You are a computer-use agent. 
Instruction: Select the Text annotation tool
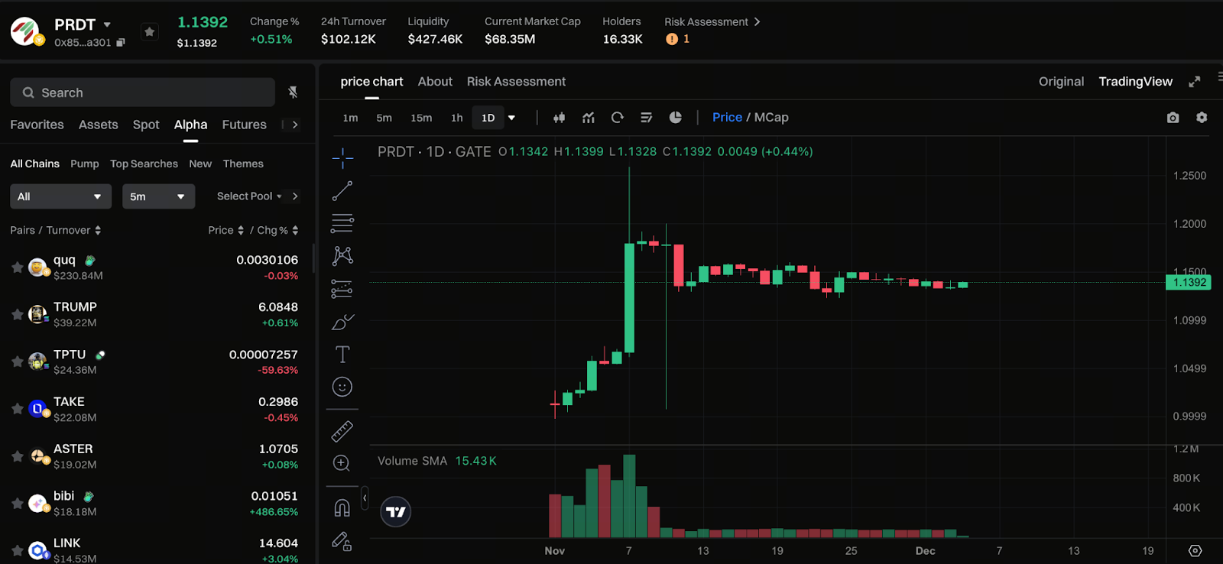point(342,355)
